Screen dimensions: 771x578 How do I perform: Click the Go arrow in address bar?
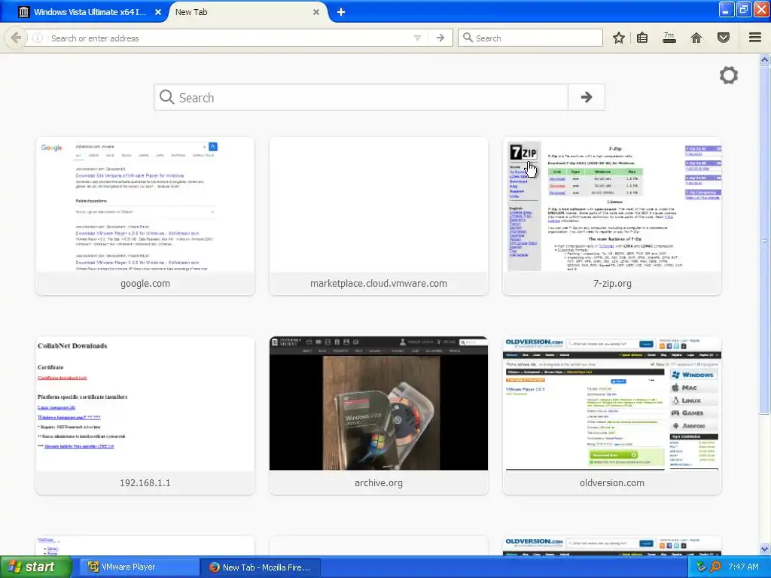click(x=440, y=38)
